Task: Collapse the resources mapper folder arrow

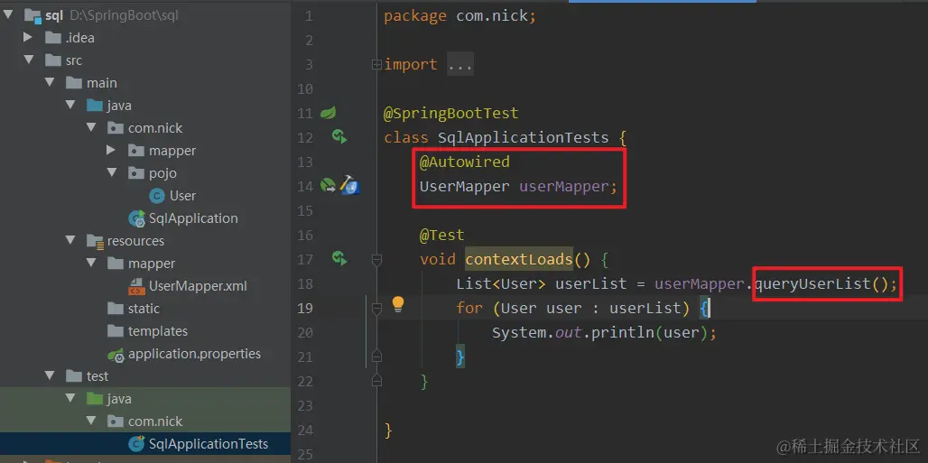Action: pos(92,263)
